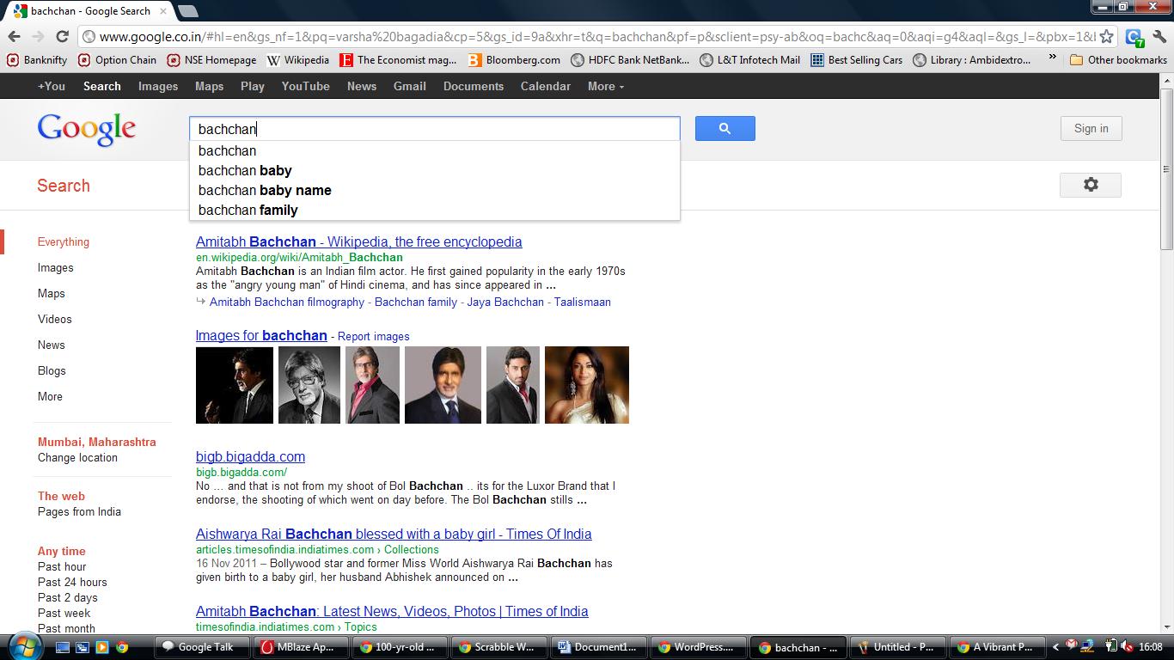Select 'bachchan baby name' suggestion
The width and height of the screenshot is (1174, 660).
click(265, 190)
